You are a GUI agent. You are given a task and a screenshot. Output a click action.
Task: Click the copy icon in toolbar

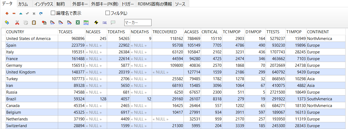[x=26, y=23]
